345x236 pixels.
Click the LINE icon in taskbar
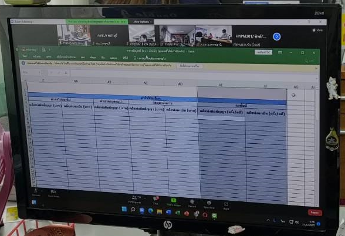coord(215,216)
